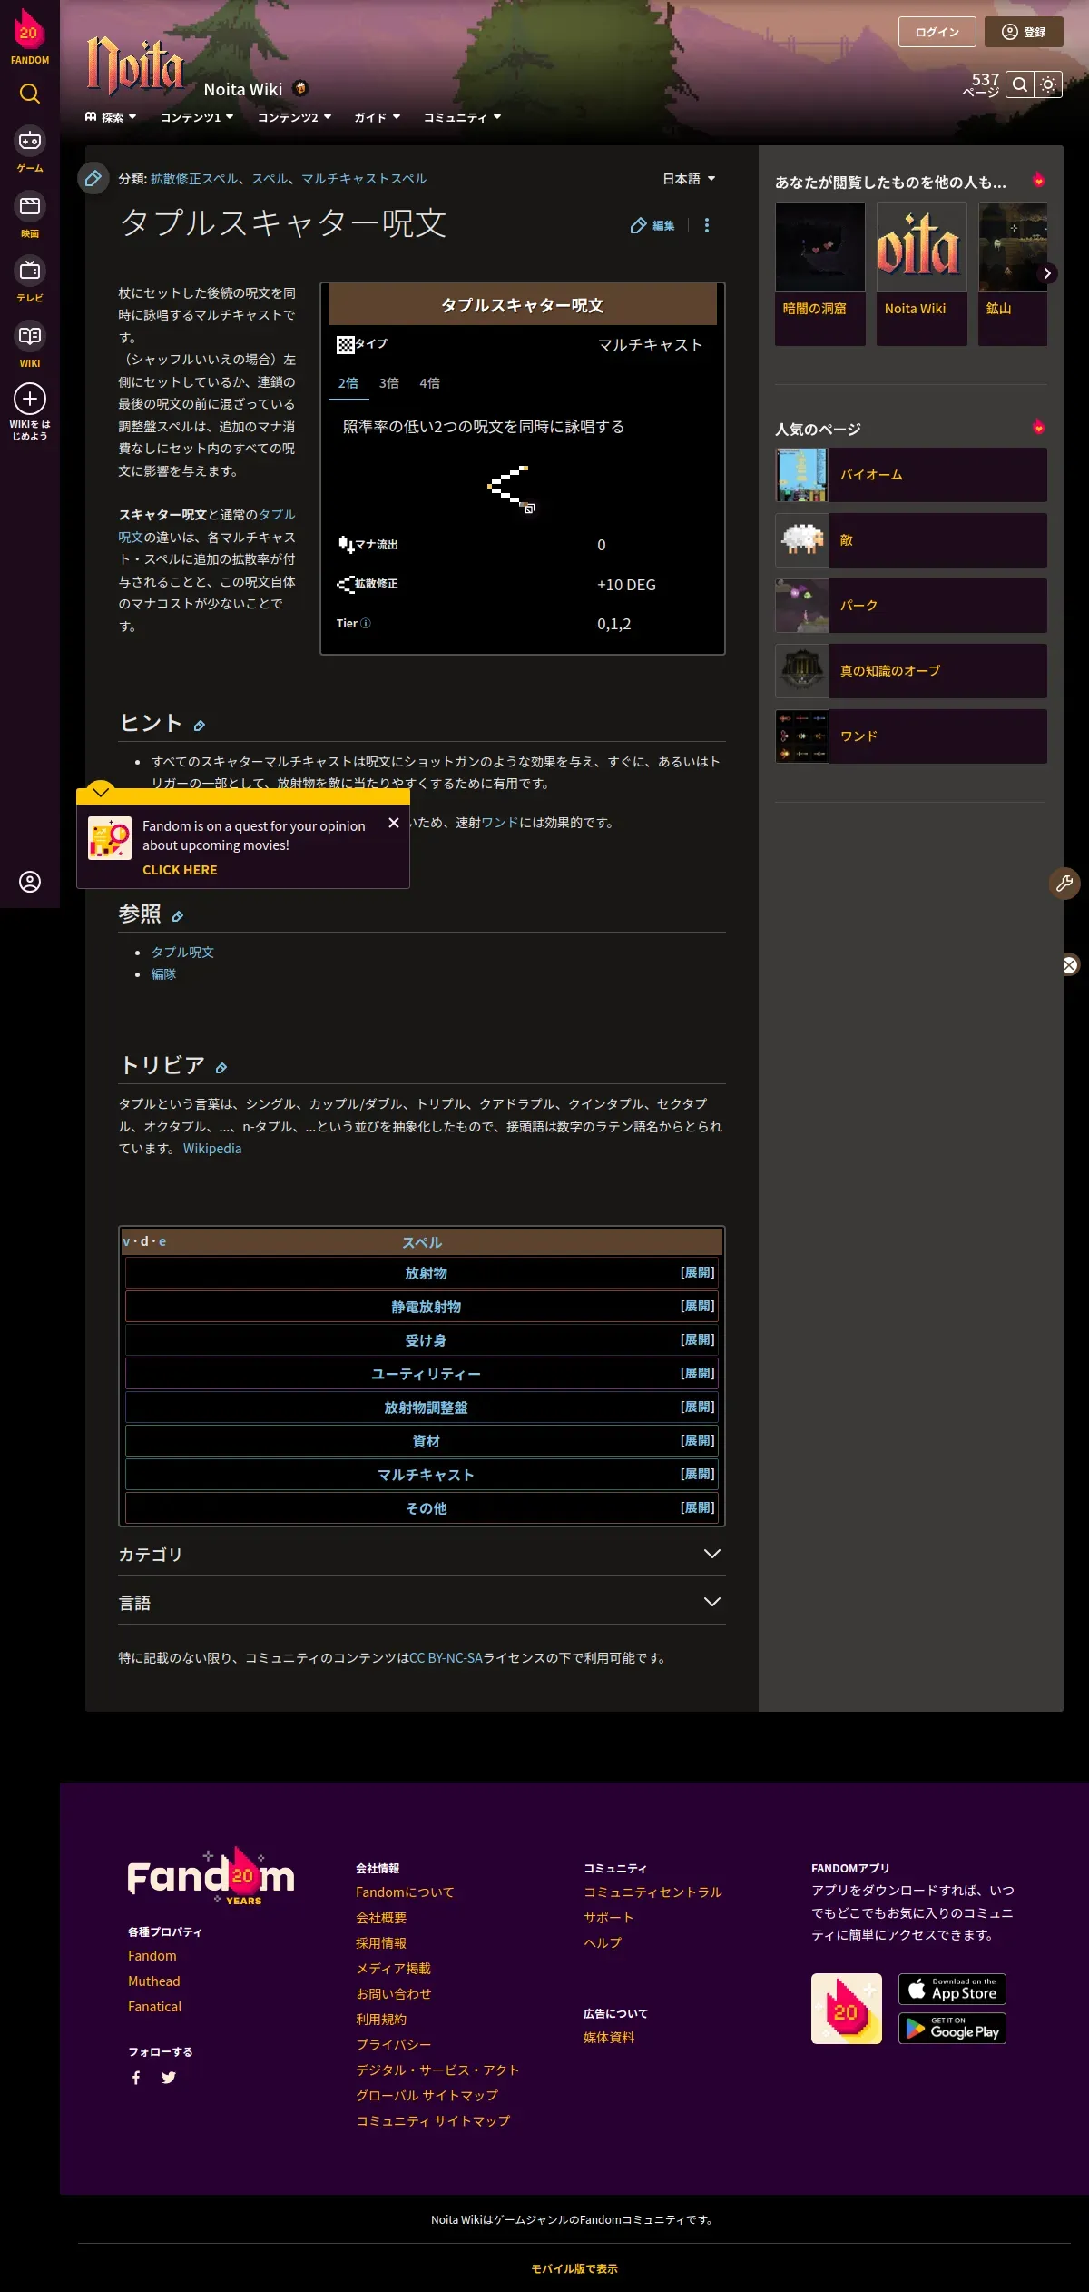This screenshot has height=2292, width=1089.
Task: Expand the 放射物 navbox row
Action: (697, 1273)
